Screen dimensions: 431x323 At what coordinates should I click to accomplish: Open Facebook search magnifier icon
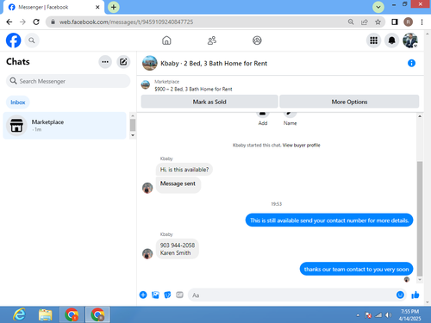32,40
